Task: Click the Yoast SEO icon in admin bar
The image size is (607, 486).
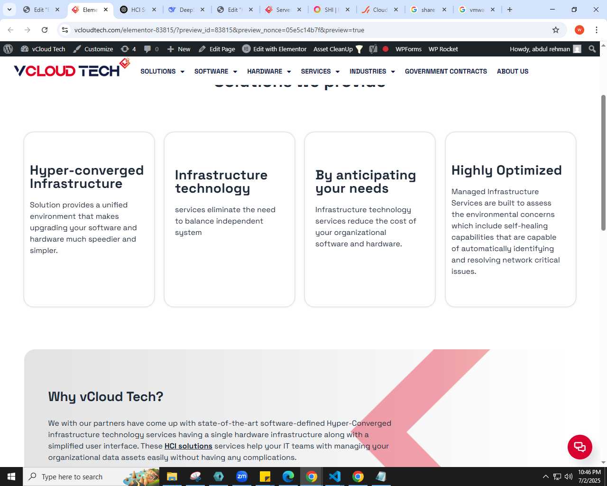Action: pyautogui.click(x=373, y=49)
